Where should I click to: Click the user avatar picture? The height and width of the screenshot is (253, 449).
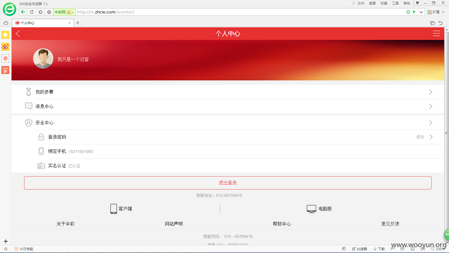tap(43, 58)
